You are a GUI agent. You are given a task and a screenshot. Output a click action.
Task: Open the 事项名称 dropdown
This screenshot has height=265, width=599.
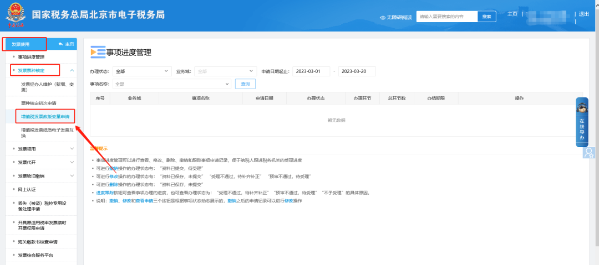pos(172,84)
